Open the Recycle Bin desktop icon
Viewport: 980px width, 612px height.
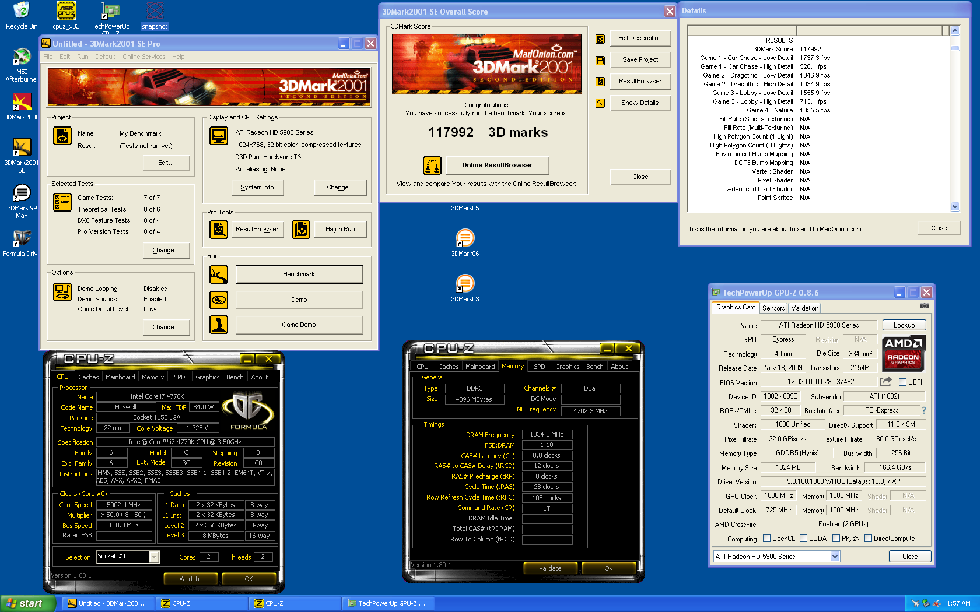(x=22, y=15)
